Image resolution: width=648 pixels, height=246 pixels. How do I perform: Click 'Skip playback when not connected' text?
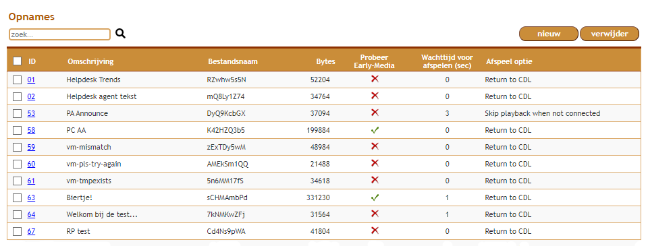coord(542,113)
